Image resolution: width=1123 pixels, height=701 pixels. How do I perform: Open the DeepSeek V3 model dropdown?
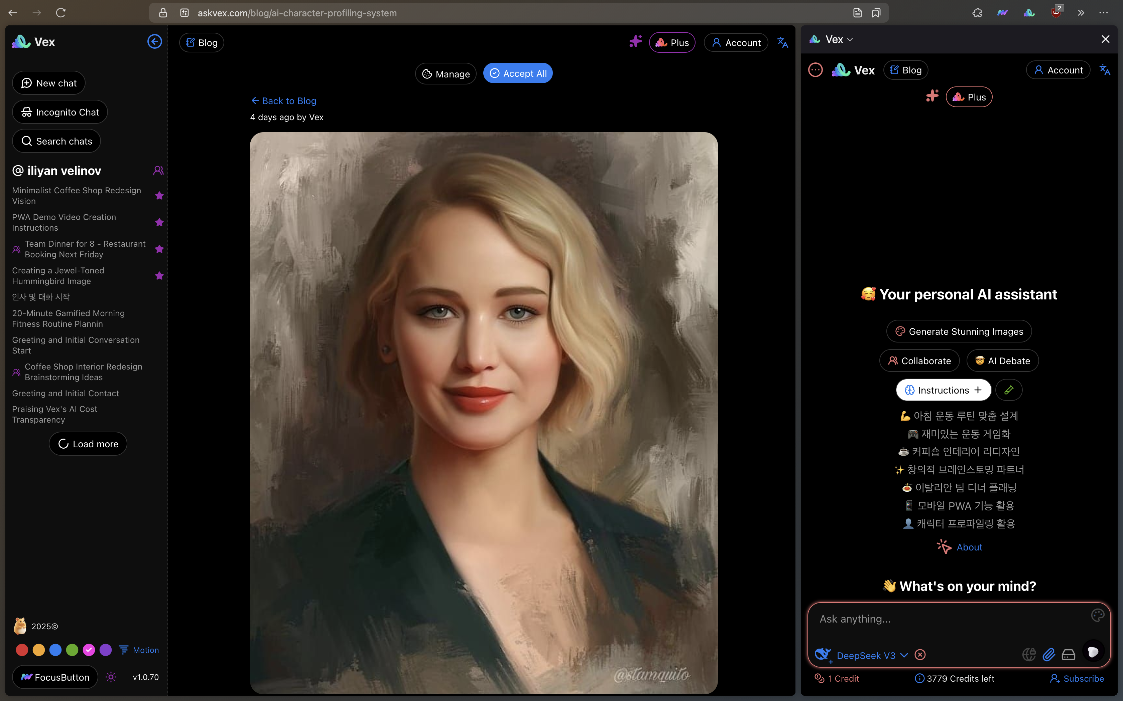[872, 655]
